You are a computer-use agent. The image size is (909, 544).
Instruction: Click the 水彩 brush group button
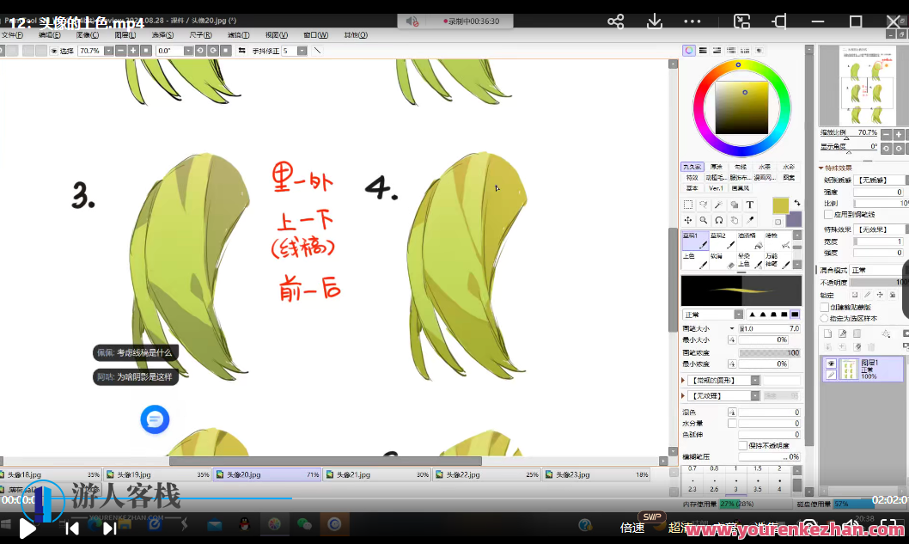click(788, 167)
